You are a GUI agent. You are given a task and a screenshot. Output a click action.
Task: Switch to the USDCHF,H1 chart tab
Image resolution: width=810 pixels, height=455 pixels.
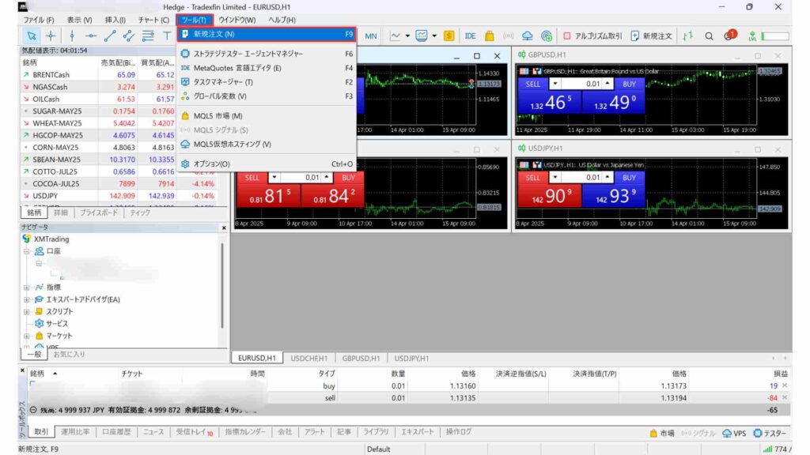[312, 358]
